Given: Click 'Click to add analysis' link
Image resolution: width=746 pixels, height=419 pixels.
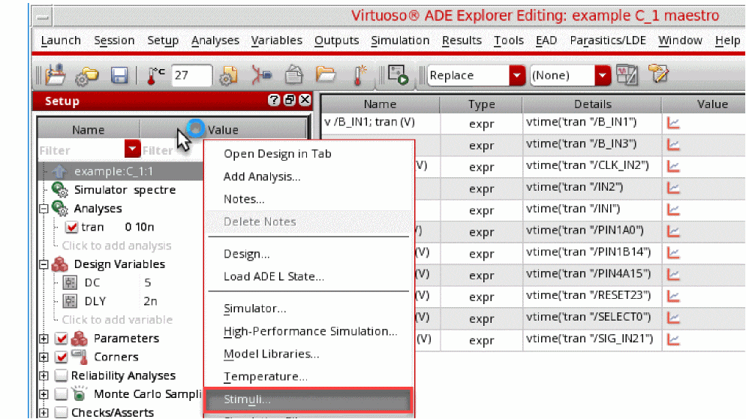Looking at the screenshot, I should (x=116, y=246).
